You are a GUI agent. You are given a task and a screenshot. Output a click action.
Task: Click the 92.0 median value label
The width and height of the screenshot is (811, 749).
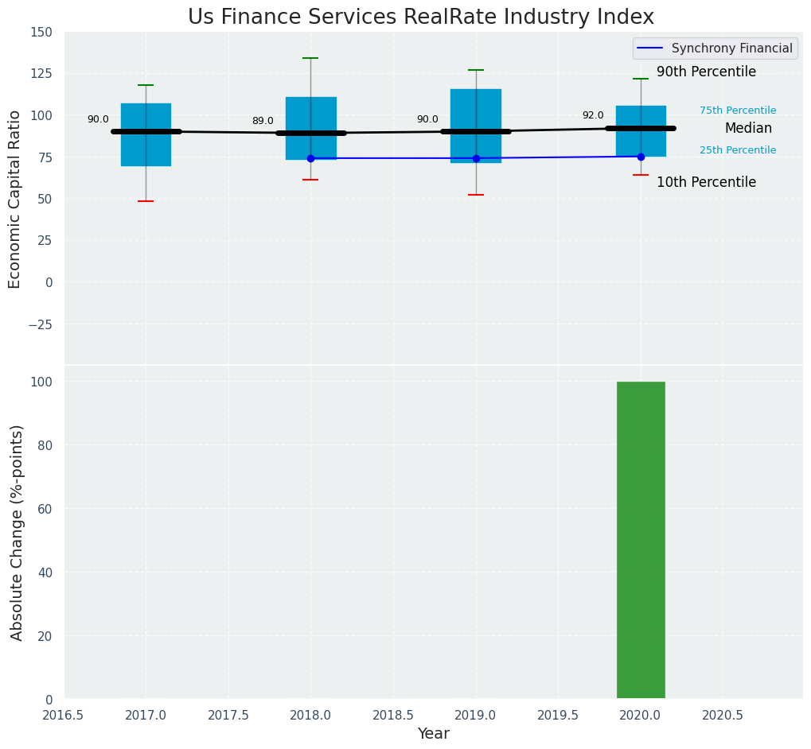click(593, 115)
